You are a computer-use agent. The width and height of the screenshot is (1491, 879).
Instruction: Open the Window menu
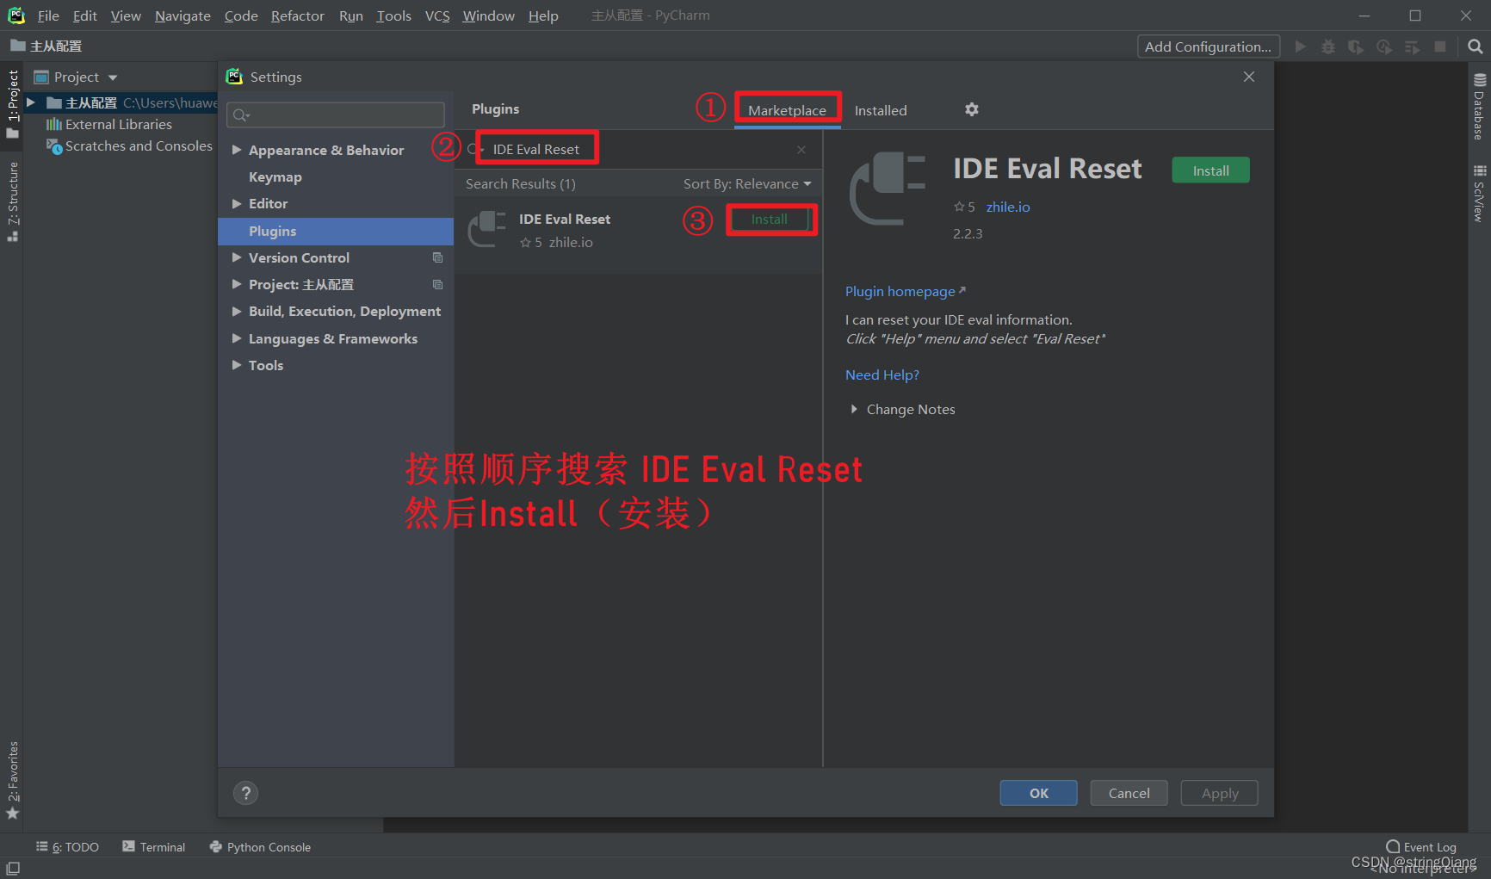(x=488, y=15)
